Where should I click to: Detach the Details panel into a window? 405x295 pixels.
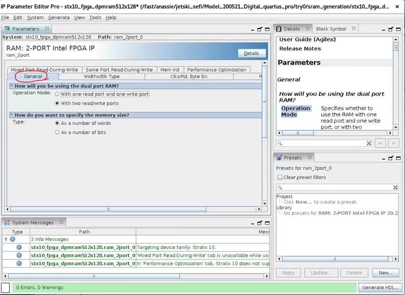point(391,29)
